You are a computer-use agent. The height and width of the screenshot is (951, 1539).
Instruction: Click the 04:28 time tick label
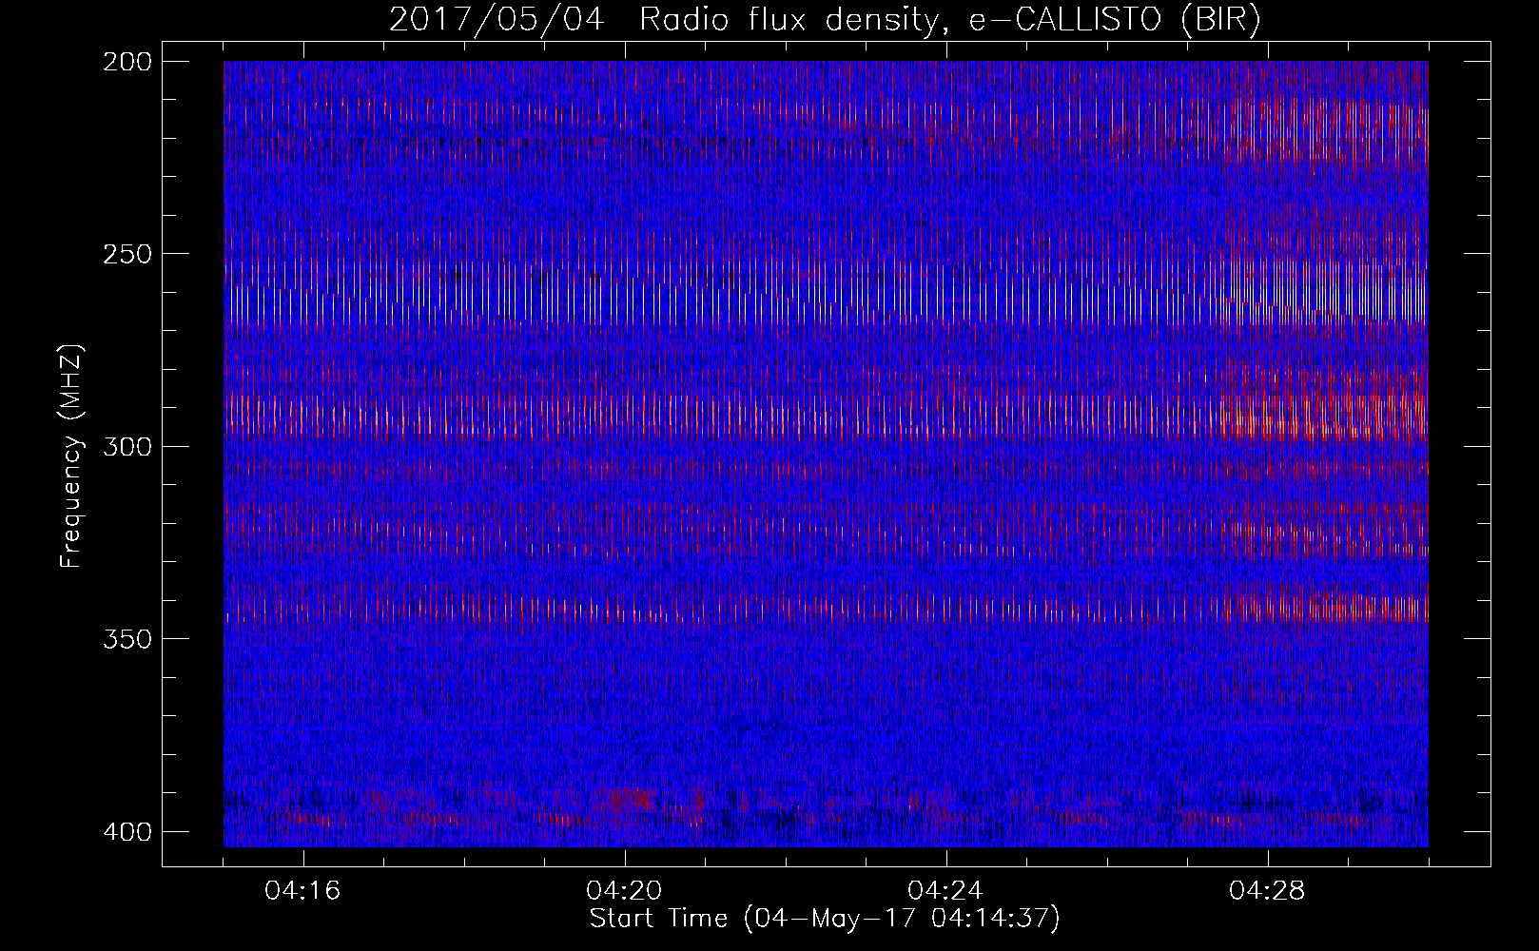pos(1268,891)
